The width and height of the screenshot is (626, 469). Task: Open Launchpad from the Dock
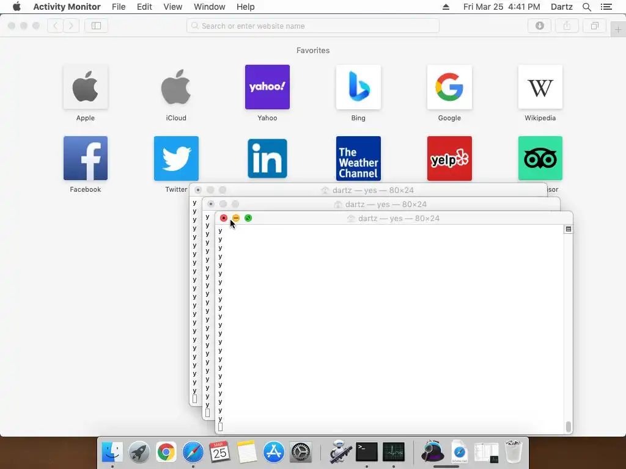pyautogui.click(x=139, y=453)
